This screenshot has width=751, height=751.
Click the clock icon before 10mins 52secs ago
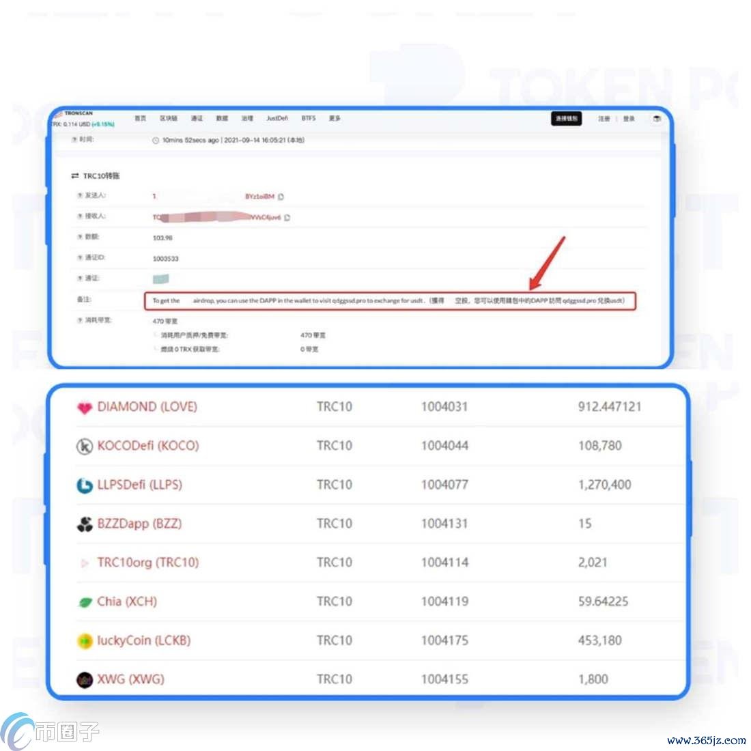156,141
